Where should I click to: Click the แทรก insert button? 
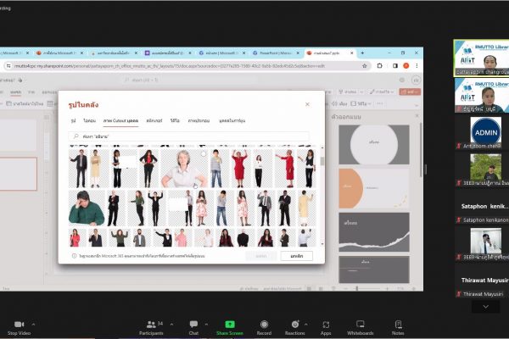tap(261, 256)
